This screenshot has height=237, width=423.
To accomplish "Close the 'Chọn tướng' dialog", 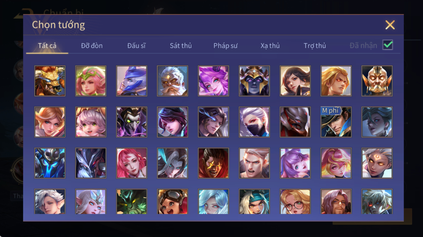I will (x=390, y=25).
